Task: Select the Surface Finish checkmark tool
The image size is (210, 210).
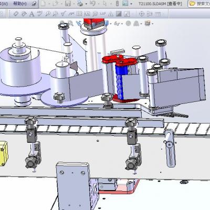Action: [x=63, y=14]
